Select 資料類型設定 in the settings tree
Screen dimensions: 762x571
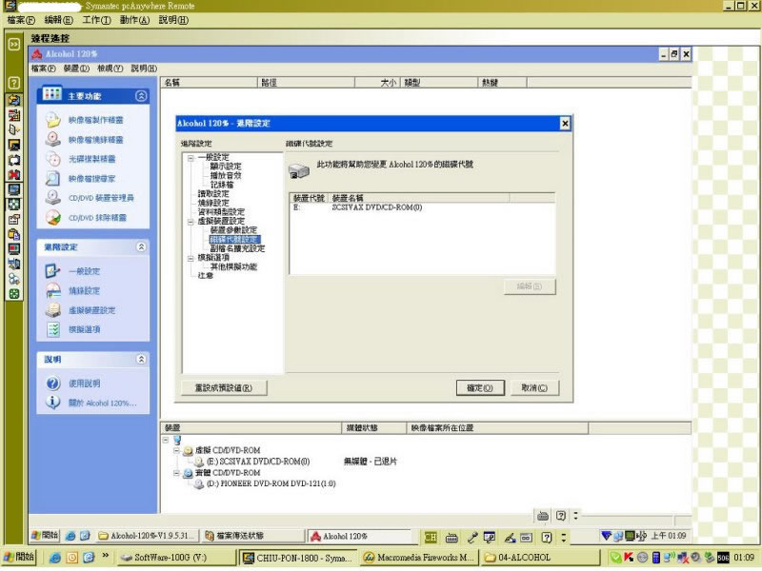click(221, 212)
